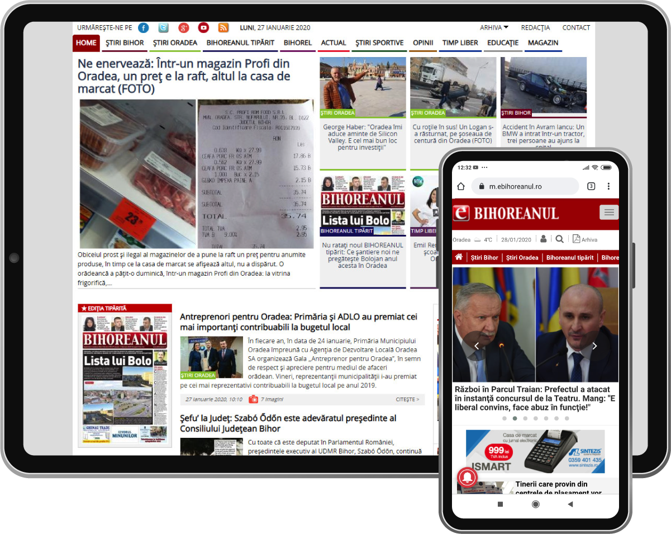This screenshot has width=671, height=534.
Task: Open the overturned Logan crash thumbnail
Action: click(453, 86)
